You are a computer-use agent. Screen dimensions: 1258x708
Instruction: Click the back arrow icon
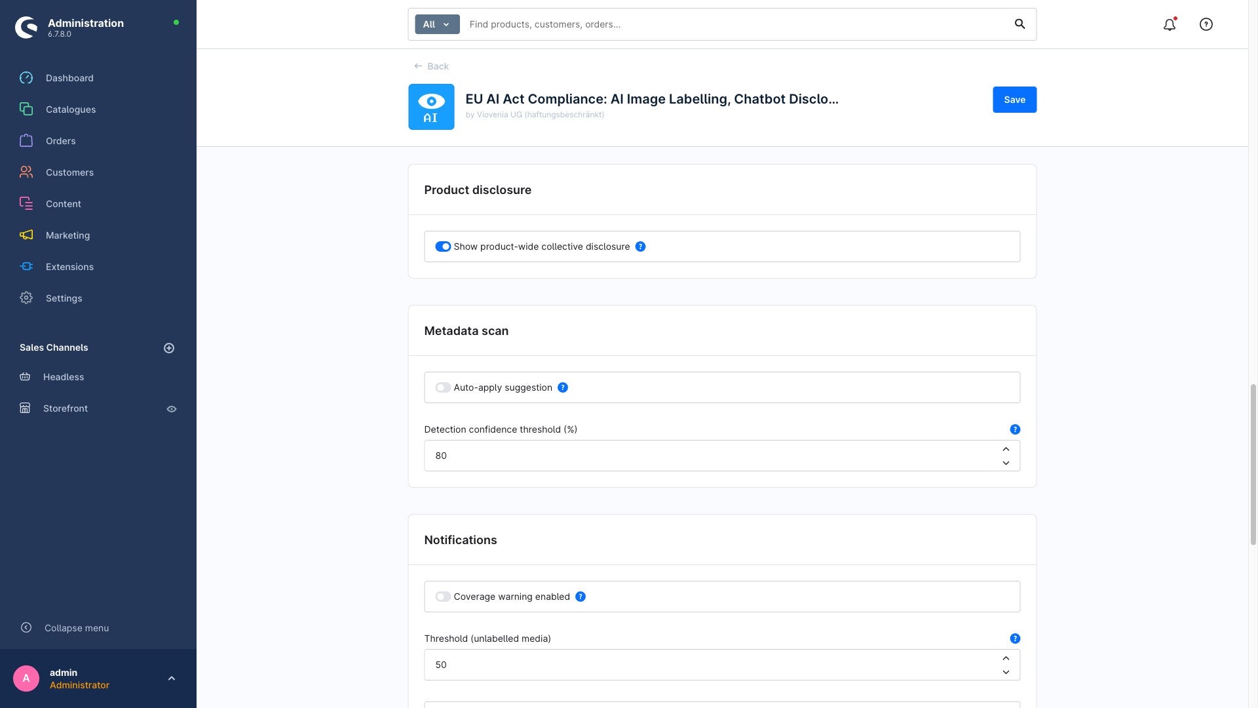[418, 66]
